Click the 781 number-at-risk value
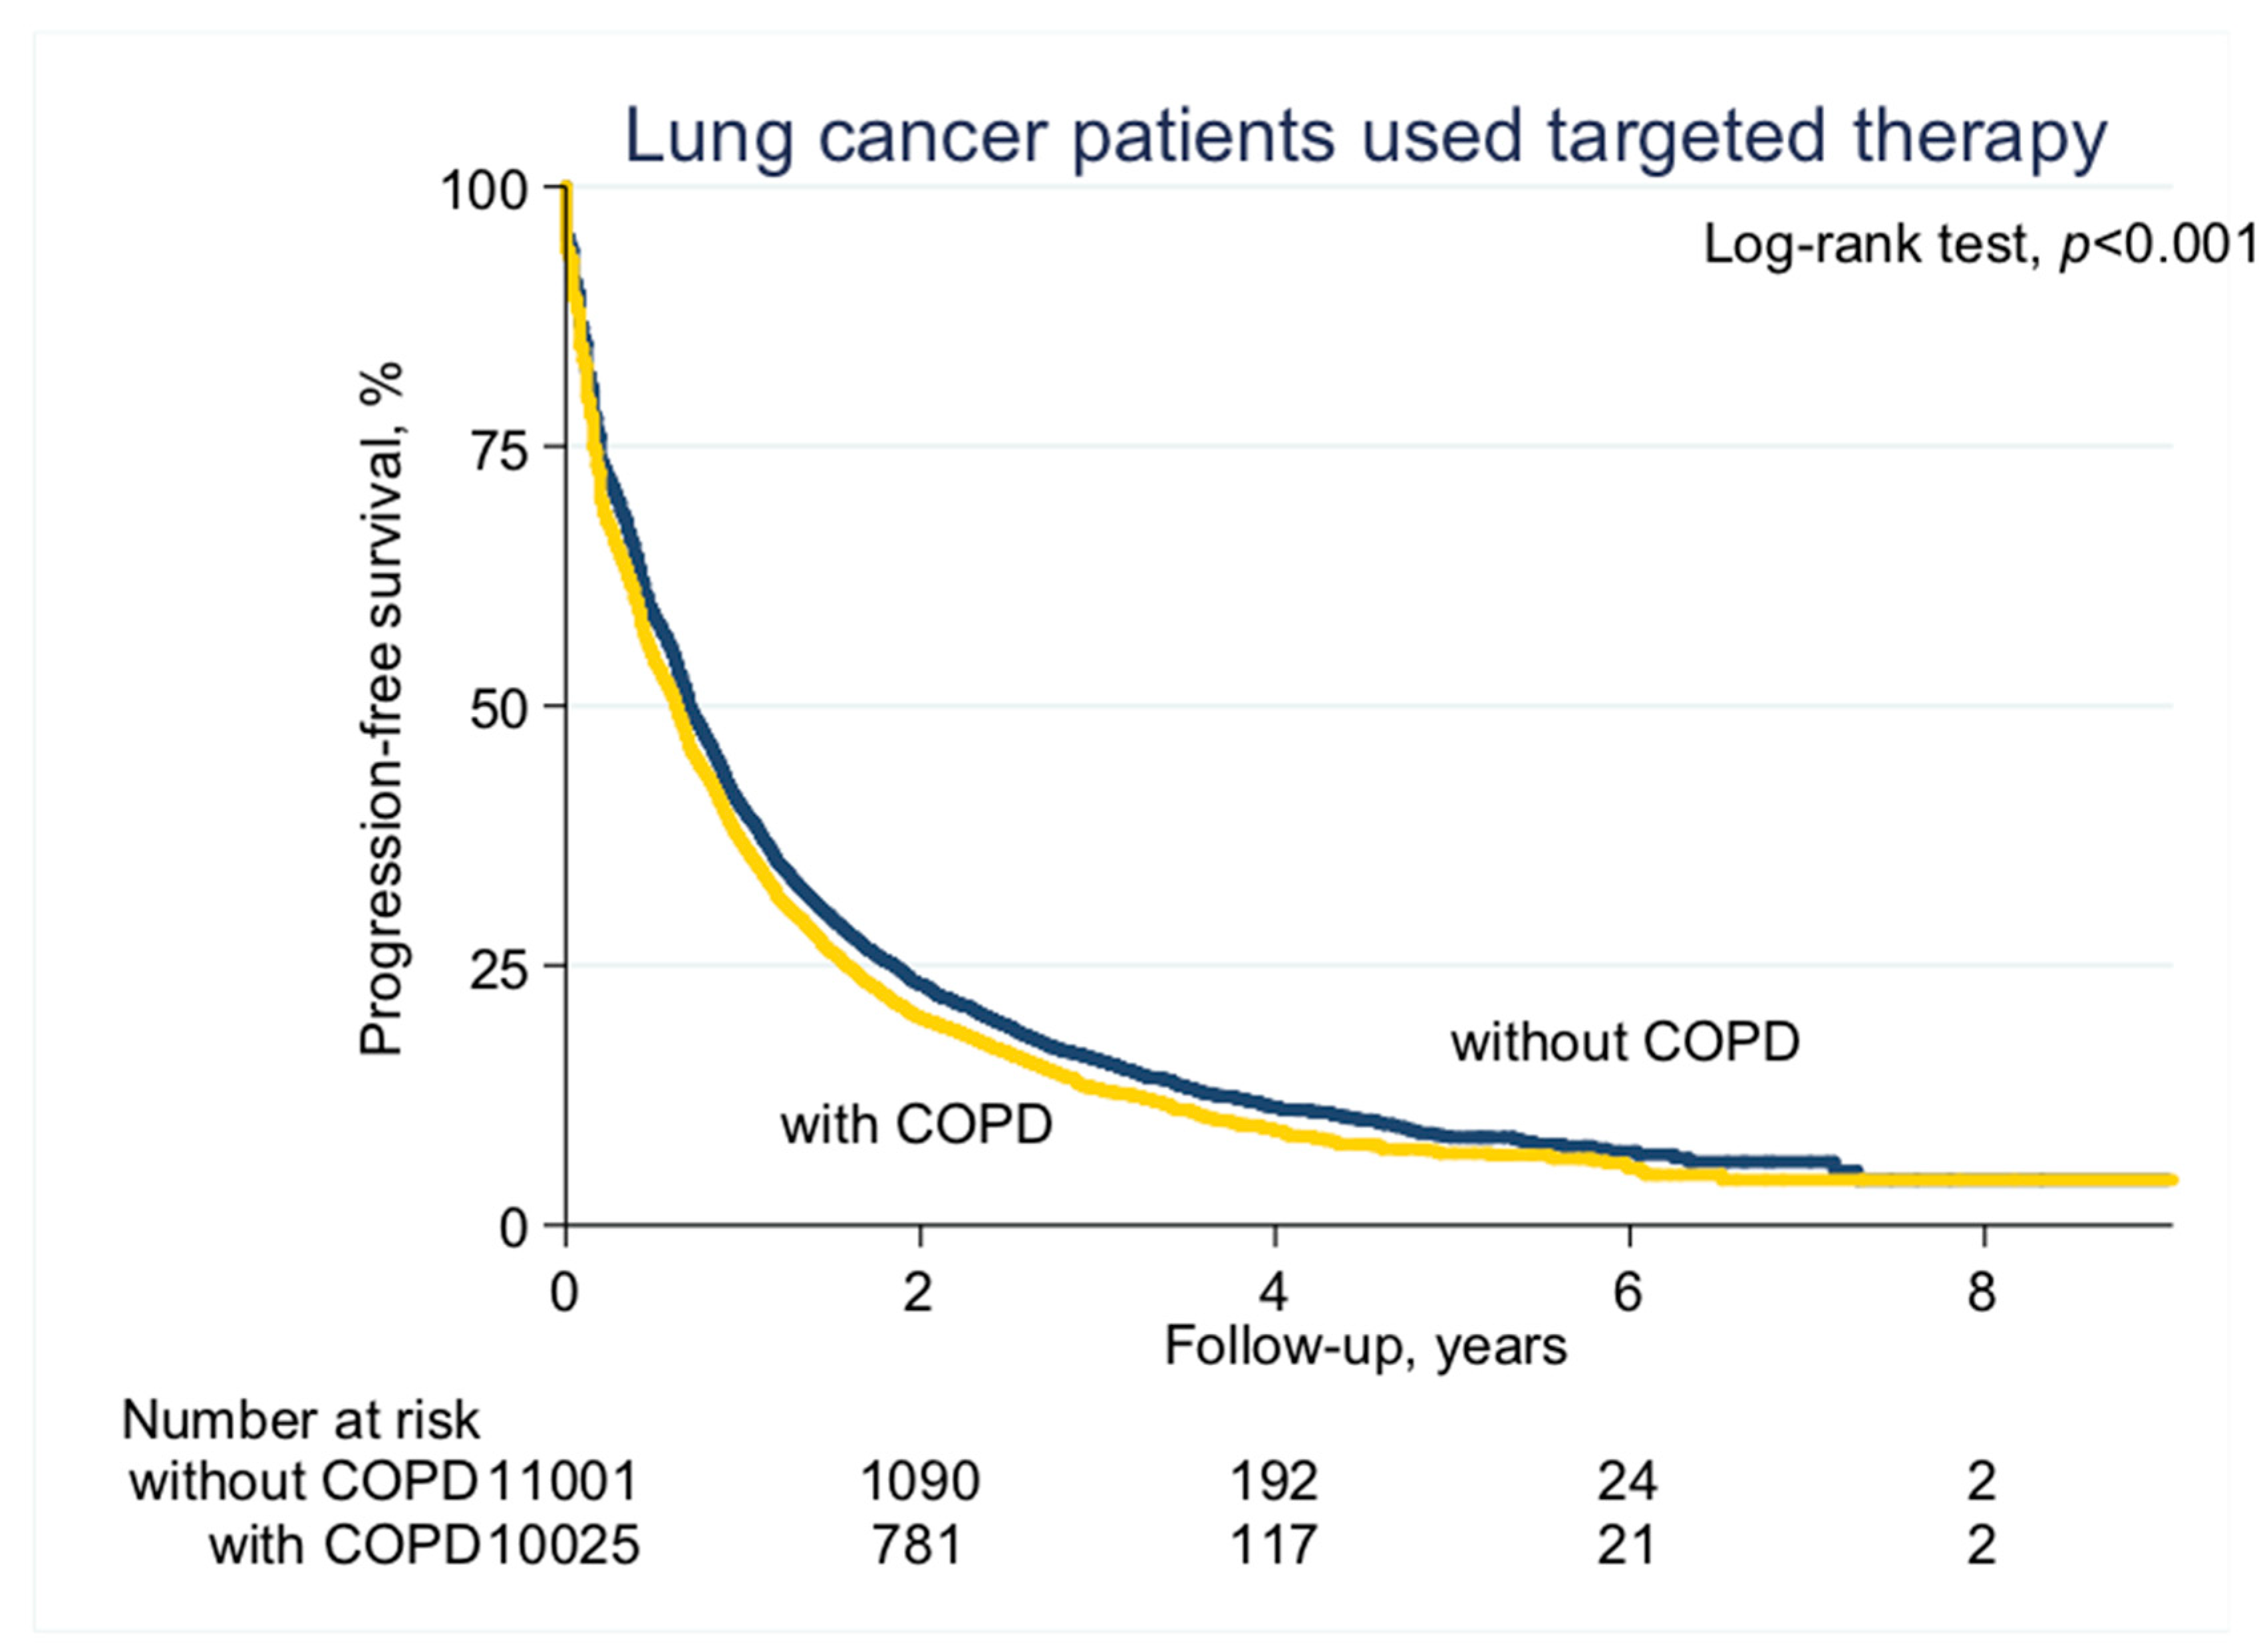 click(x=917, y=1545)
